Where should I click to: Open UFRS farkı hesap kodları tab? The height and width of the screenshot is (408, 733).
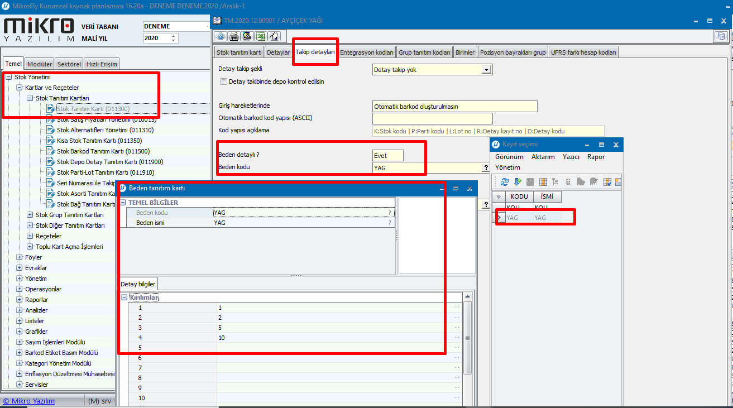583,52
